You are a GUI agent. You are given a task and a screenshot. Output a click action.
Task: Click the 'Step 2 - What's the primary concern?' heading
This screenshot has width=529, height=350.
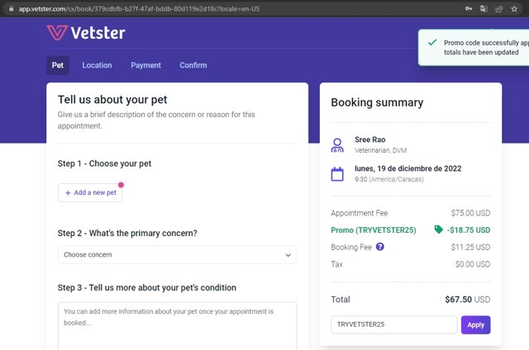click(127, 233)
